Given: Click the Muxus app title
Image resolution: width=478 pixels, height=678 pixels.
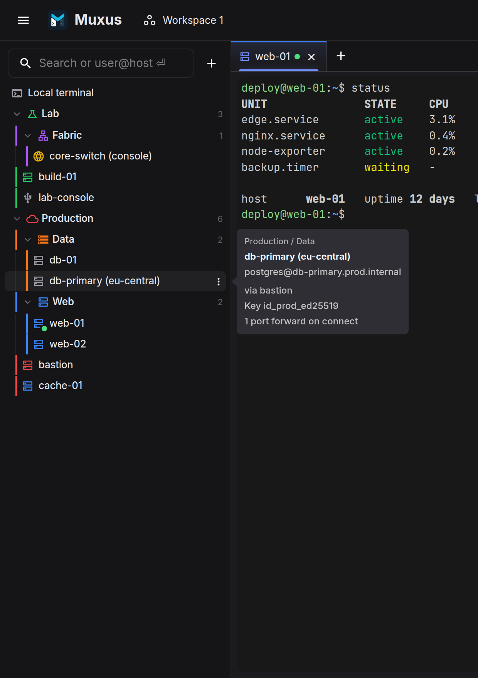Looking at the screenshot, I should [x=98, y=20].
